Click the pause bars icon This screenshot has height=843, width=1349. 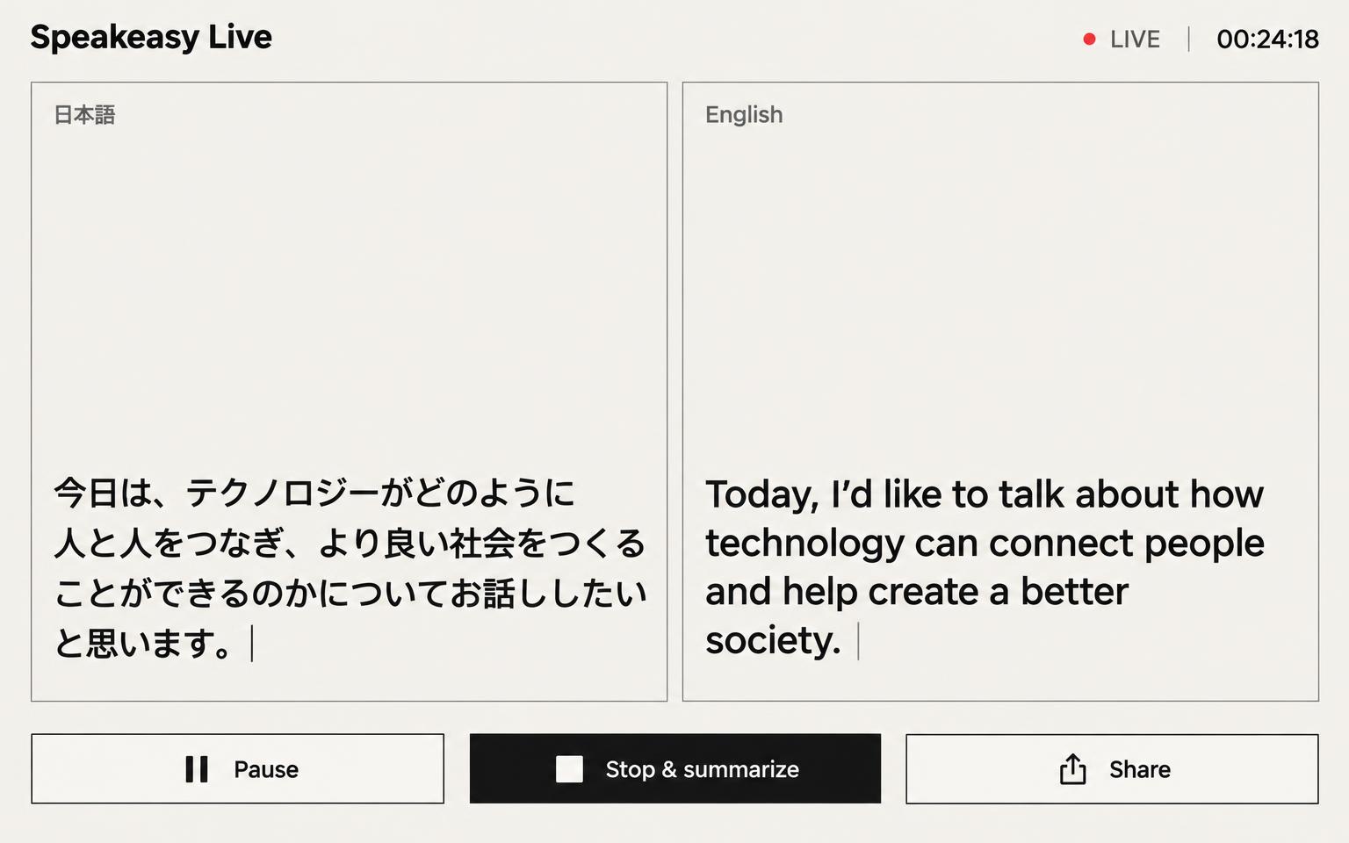tap(197, 769)
